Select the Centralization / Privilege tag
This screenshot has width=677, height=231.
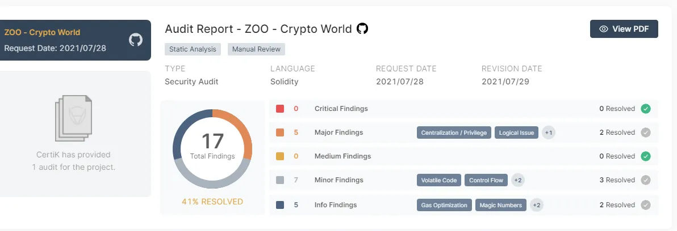[x=454, y=132]
